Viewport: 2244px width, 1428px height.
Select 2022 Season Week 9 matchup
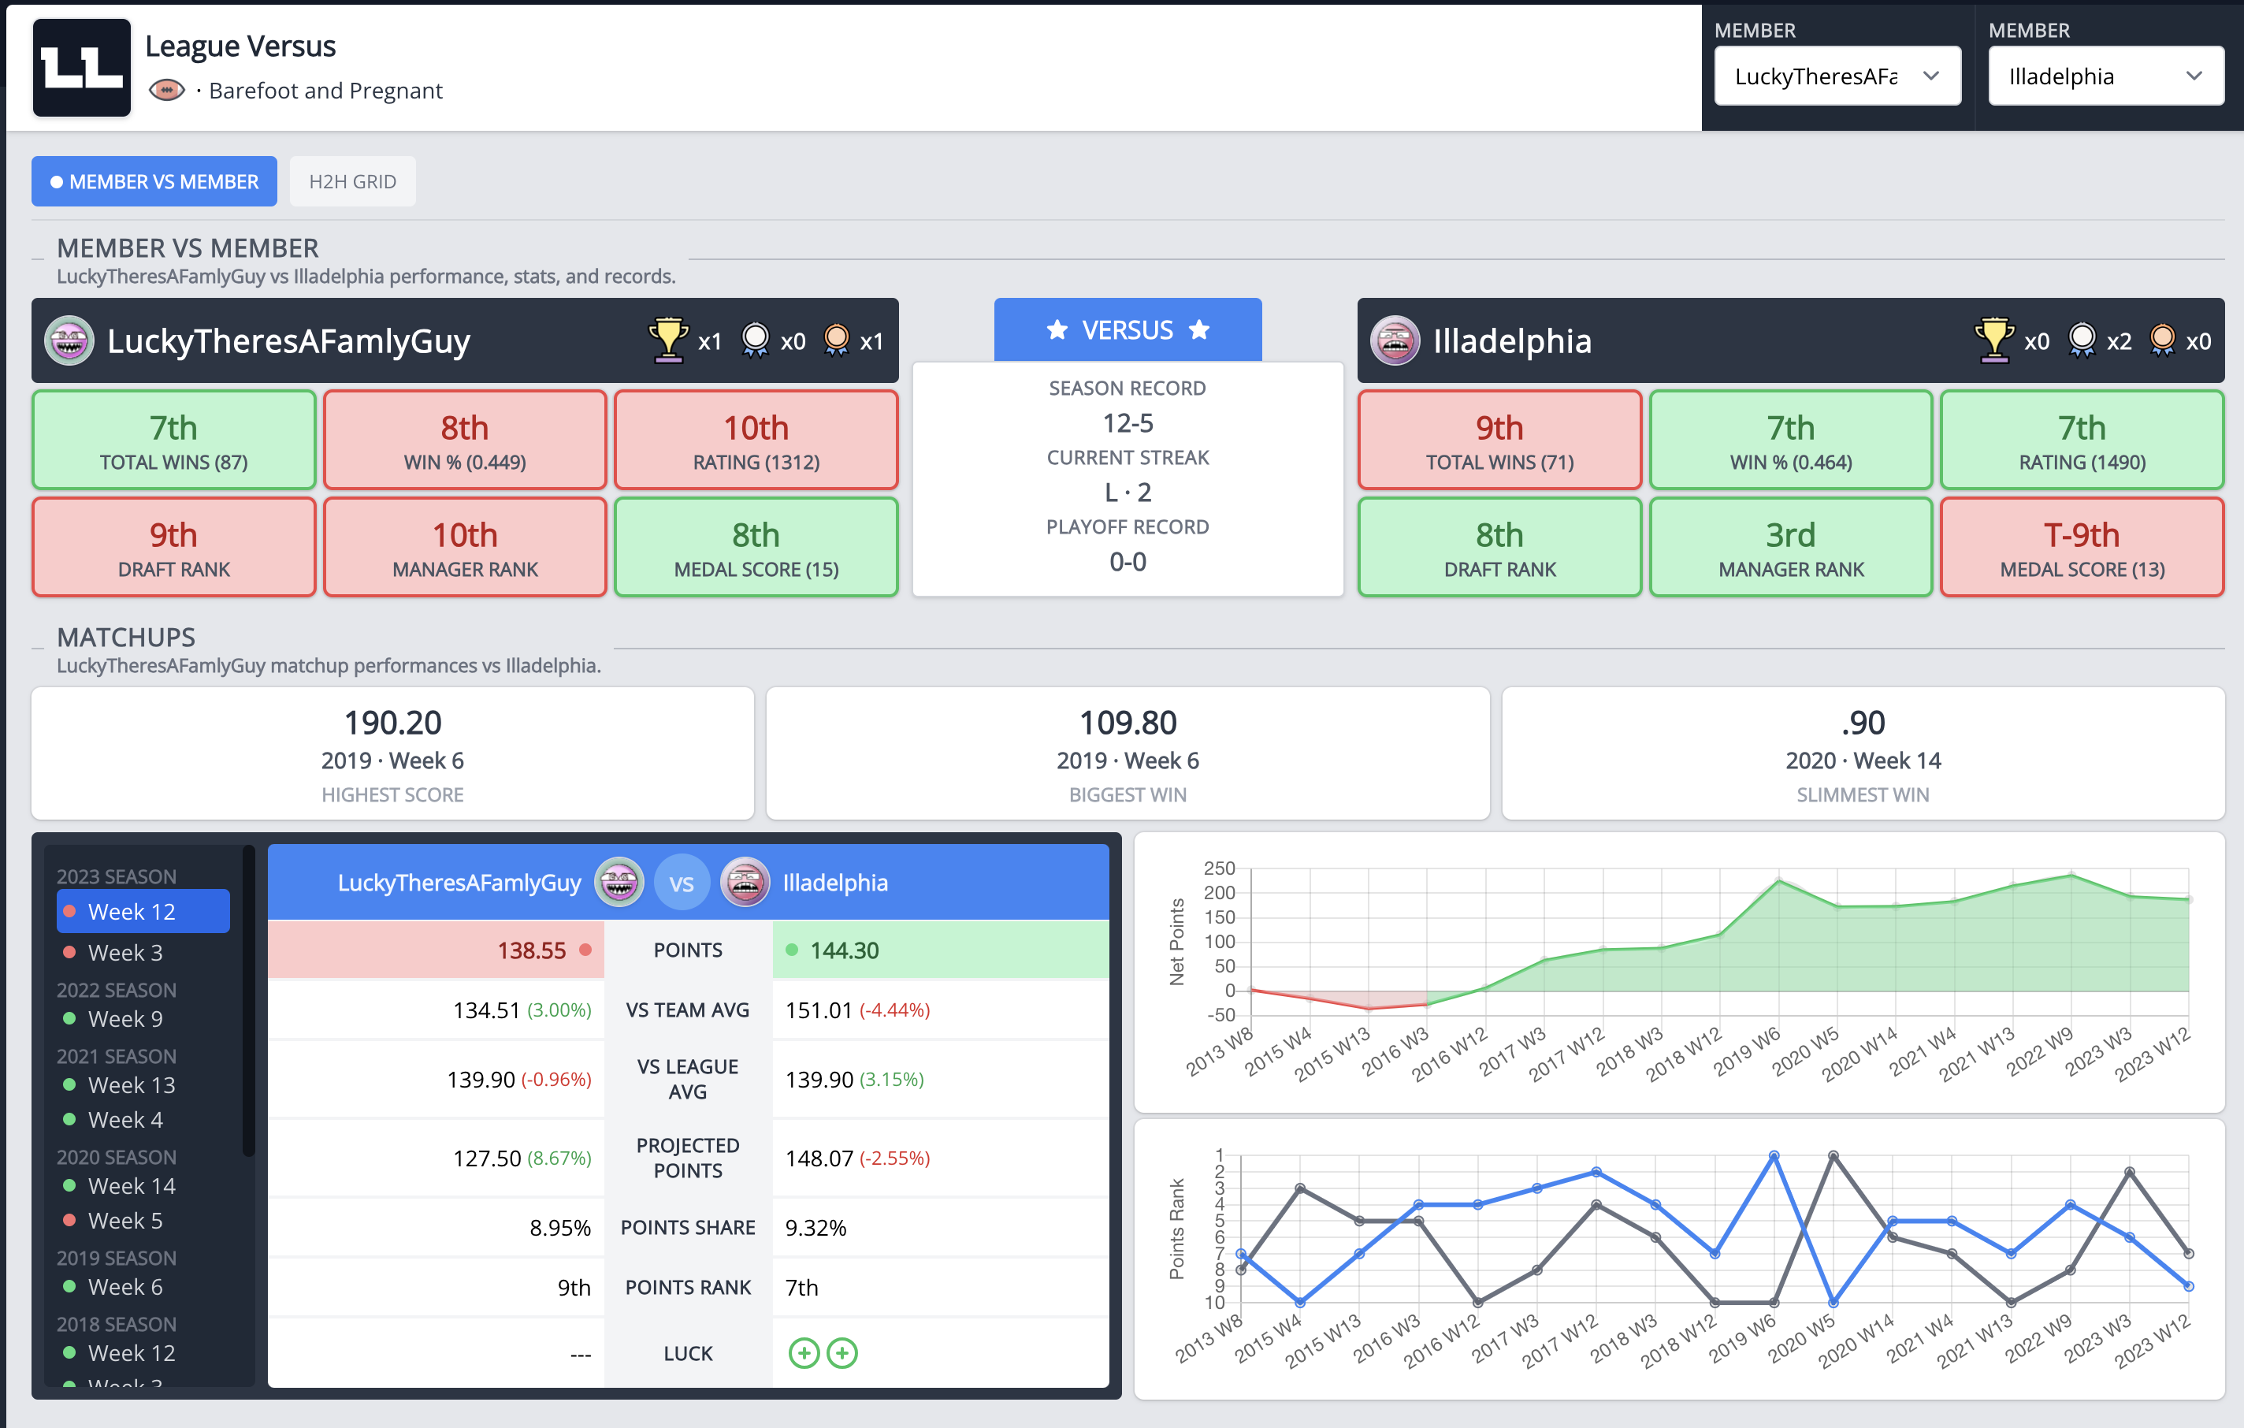click(x=143, y=1018)
